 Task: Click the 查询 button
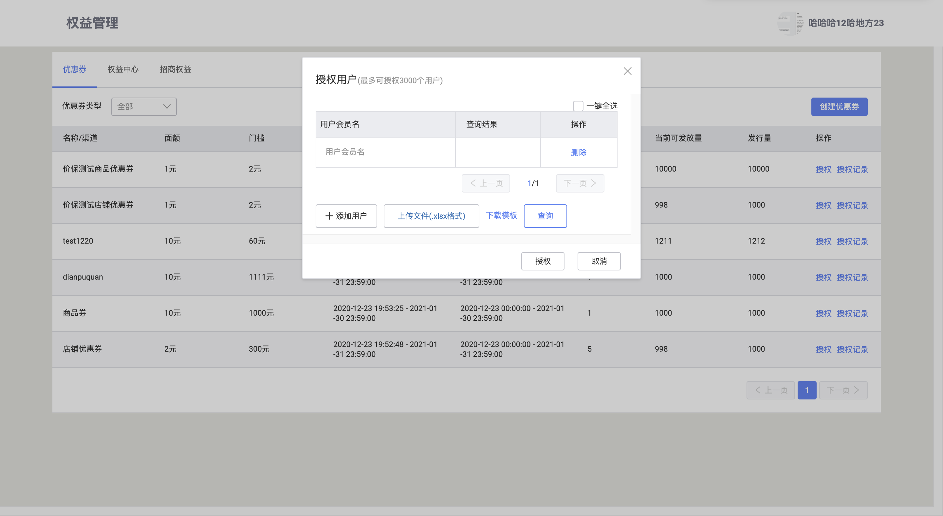click(545, 216)
